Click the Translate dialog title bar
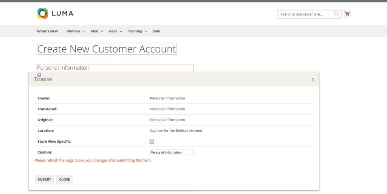Screen dimensions: 387x194 point(170,79)
